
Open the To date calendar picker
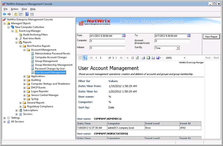[x=189, y=35]
